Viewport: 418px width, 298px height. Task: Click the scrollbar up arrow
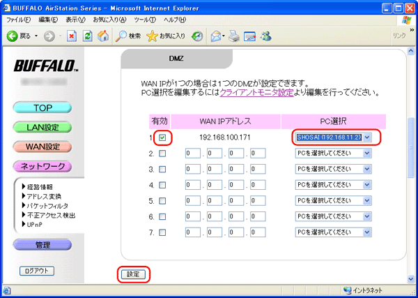coord(411,50)
